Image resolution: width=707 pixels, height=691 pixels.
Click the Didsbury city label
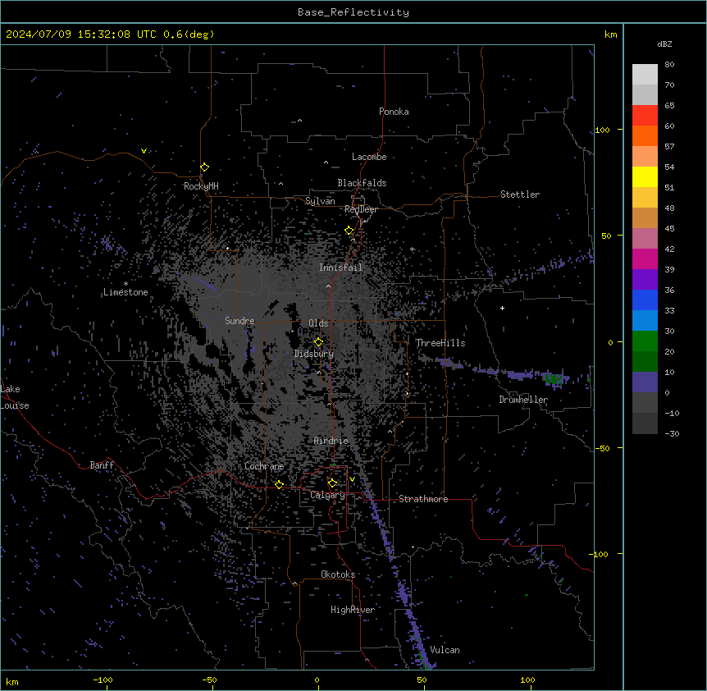click(x=314, y=354)
